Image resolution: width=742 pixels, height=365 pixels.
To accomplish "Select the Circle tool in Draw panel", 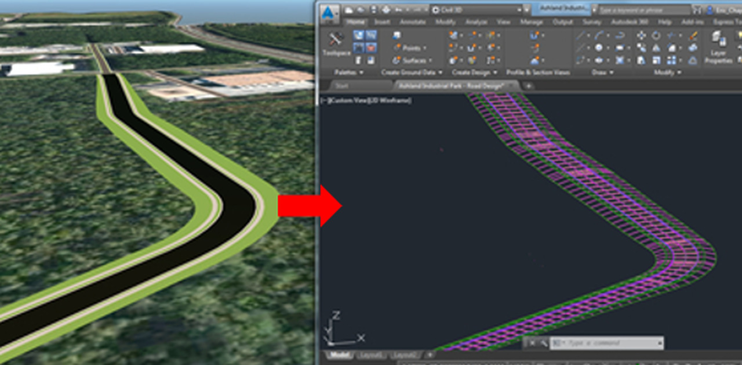I will click(x=599, y=48).
